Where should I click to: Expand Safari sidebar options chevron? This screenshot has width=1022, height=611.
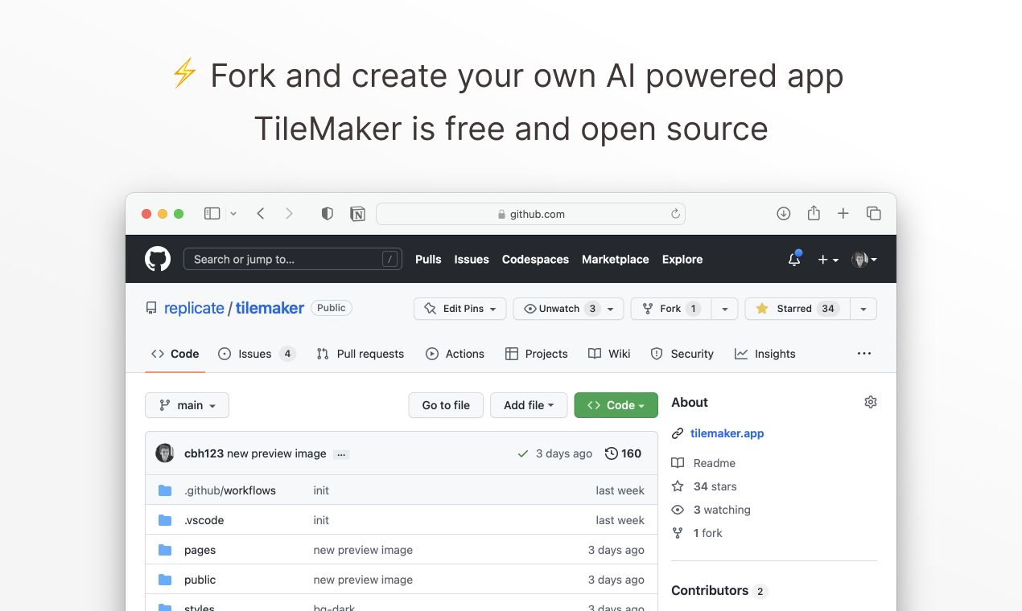233,214
